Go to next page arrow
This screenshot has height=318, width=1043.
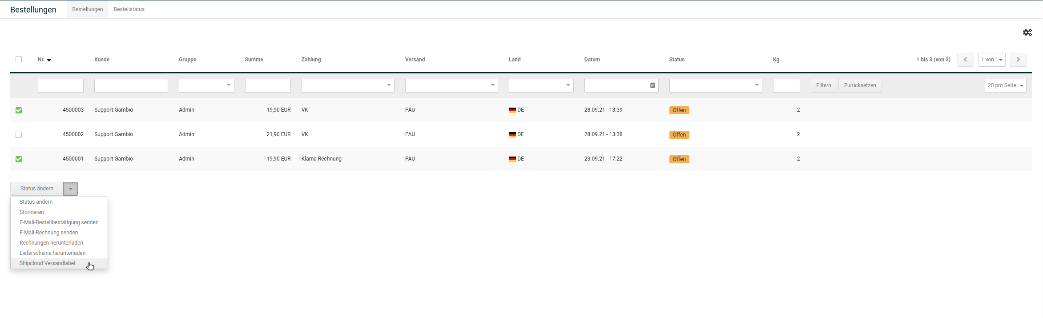click(1018, 60)
